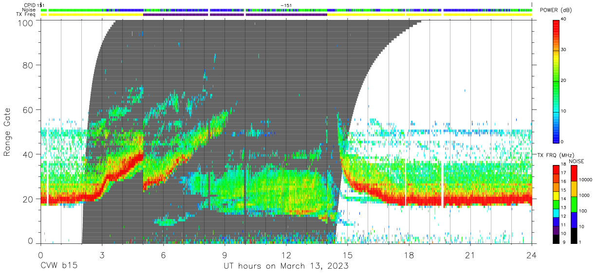Viewport: 598px width, 276px height.
Task: Click the 'CVW b15' radar label
Action: (x=58, y=266)
